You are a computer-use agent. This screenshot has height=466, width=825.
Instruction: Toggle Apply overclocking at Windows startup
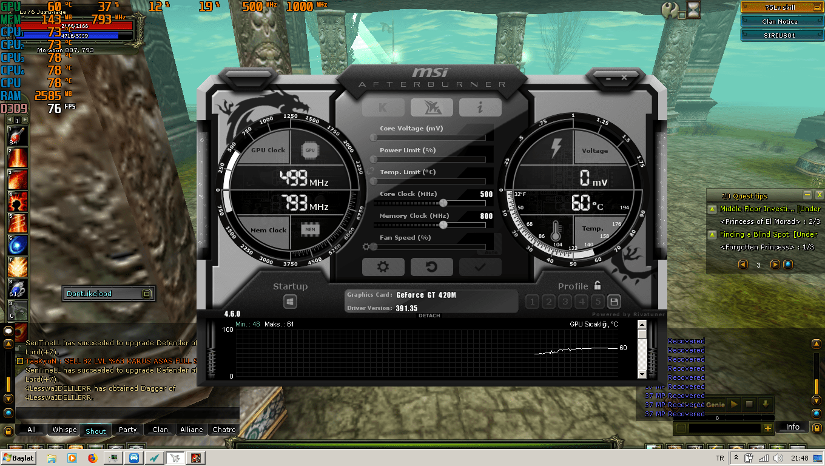pyautogui.click(x=290, y=302)
